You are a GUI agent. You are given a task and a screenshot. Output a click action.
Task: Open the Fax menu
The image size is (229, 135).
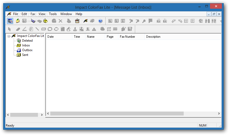click(x=33, y=14)
